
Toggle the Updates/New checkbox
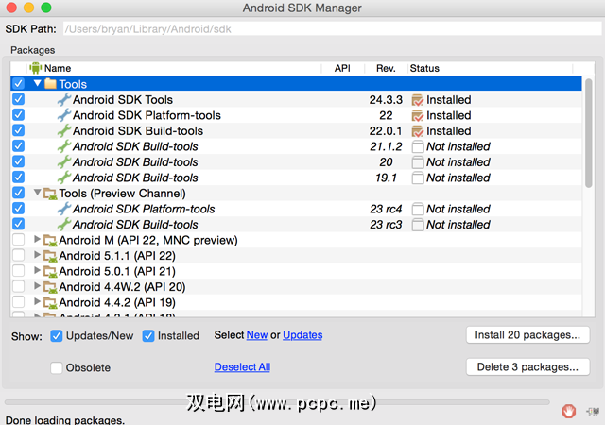coord(57,335)
